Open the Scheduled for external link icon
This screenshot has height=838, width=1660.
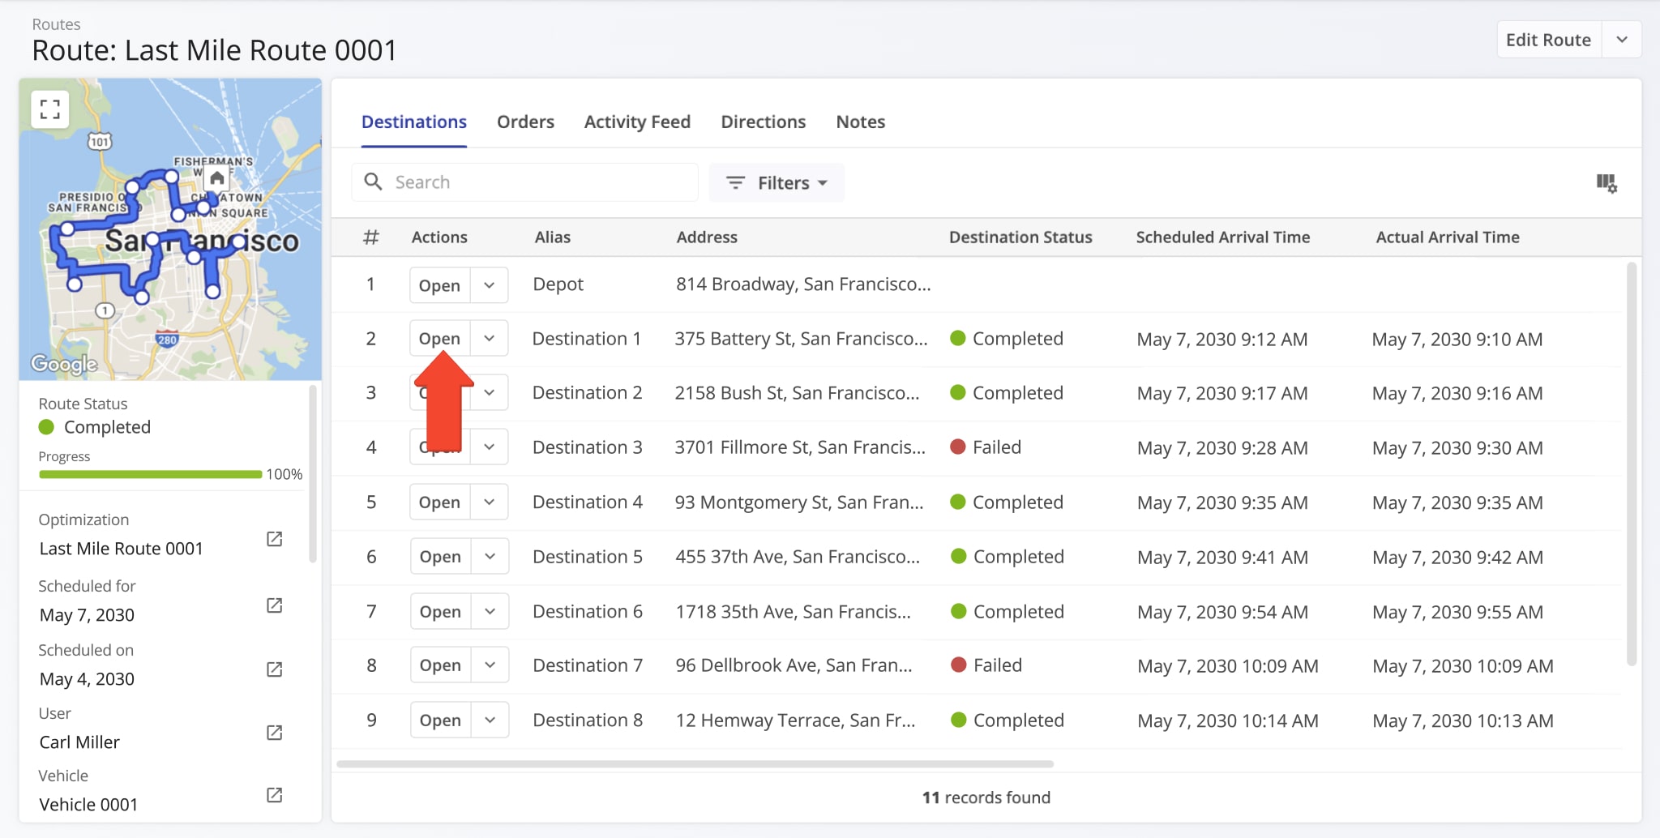275,606
